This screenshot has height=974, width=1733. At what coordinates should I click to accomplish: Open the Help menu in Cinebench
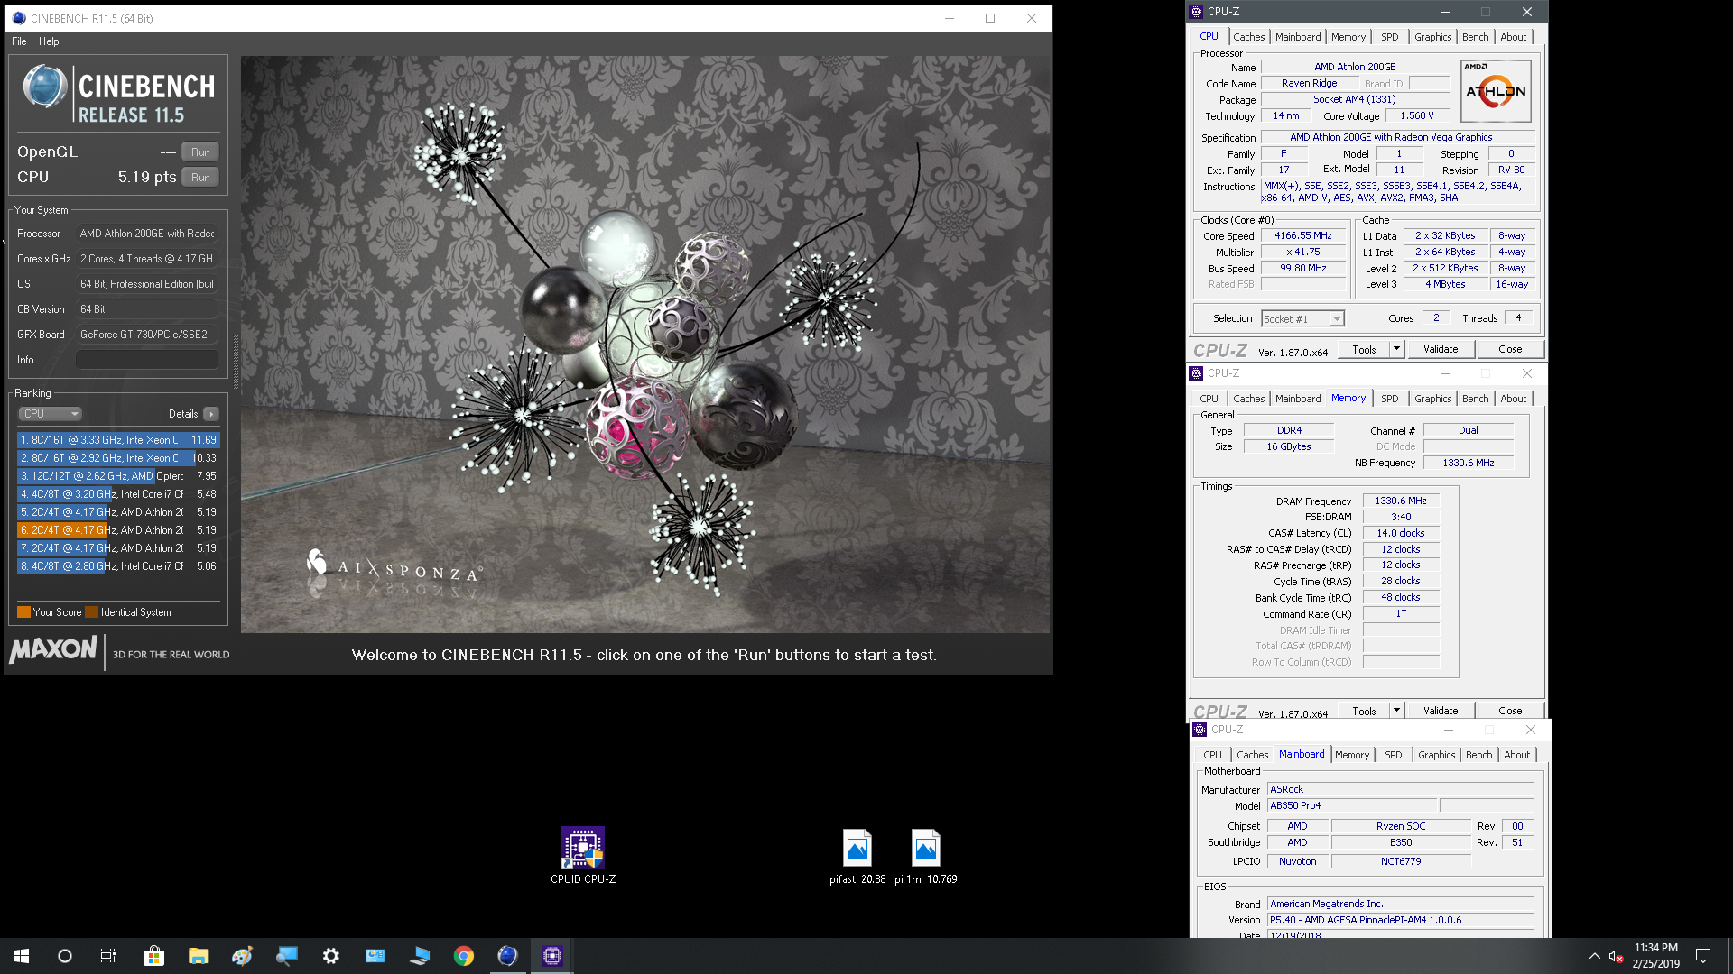coord(49,41)
